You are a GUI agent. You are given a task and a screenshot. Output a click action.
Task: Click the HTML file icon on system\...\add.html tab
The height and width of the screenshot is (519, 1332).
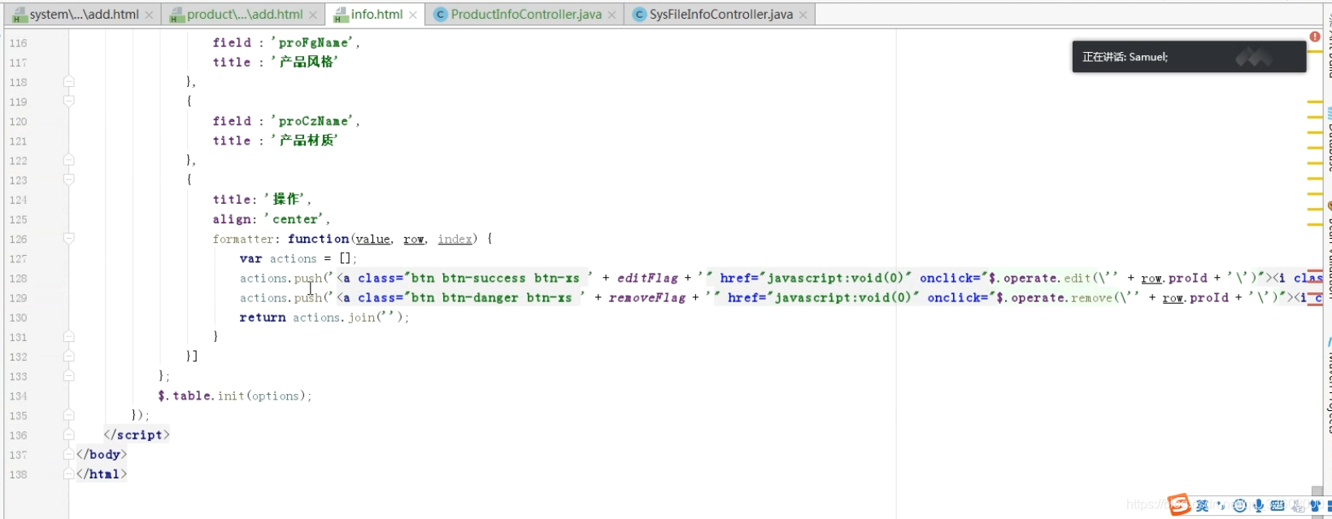click(20, 15)
